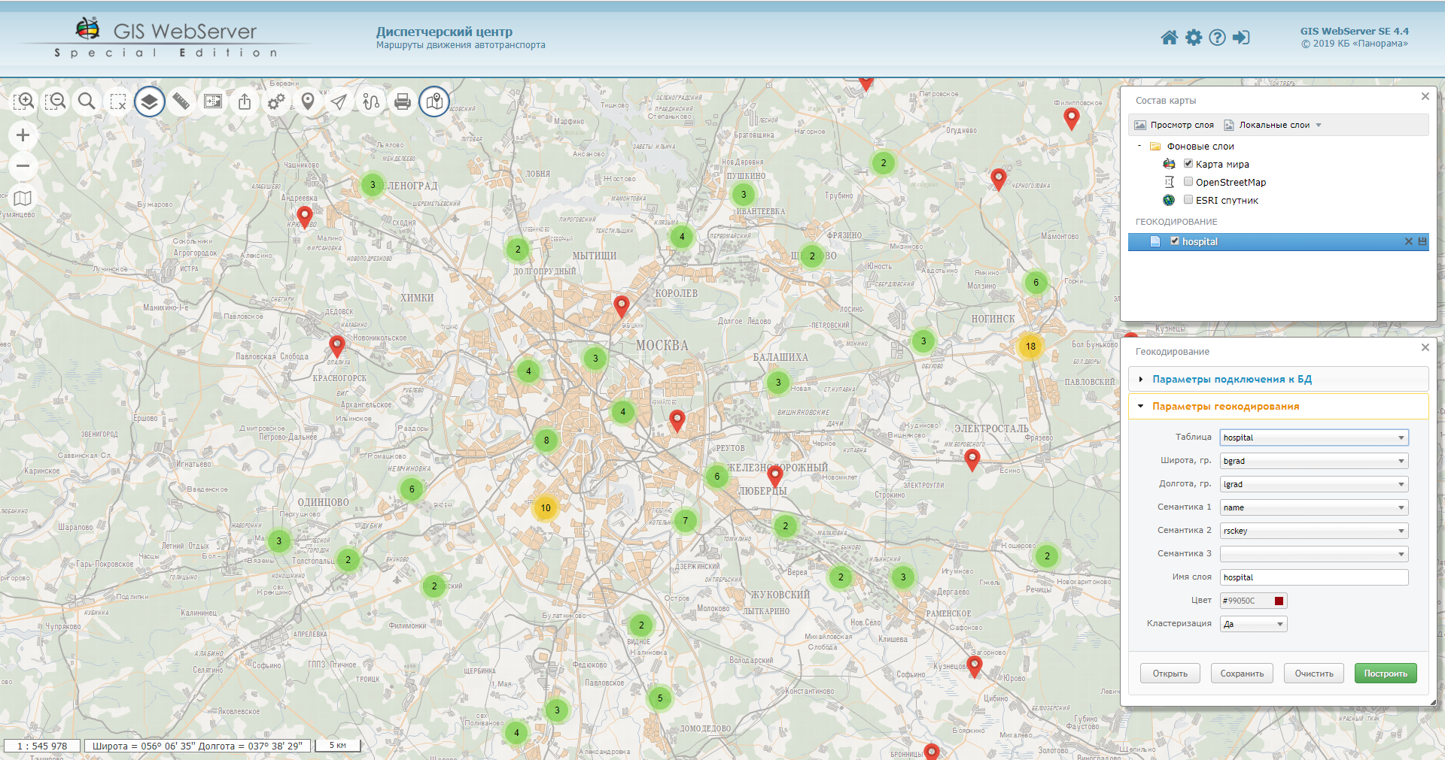Open the map layers composition tool
This screenshot has height=760, width=1445.
point(150,101)
